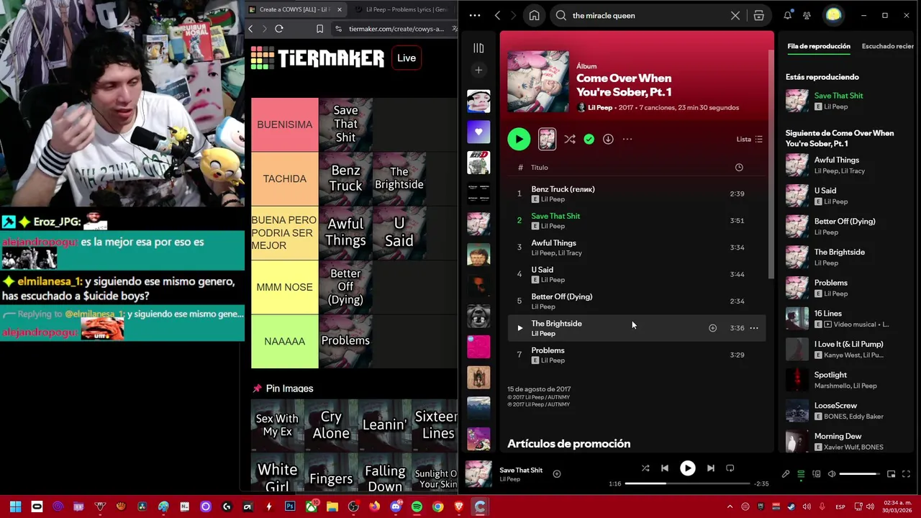Open Spotify three-dot main menu

coord(474,15)
